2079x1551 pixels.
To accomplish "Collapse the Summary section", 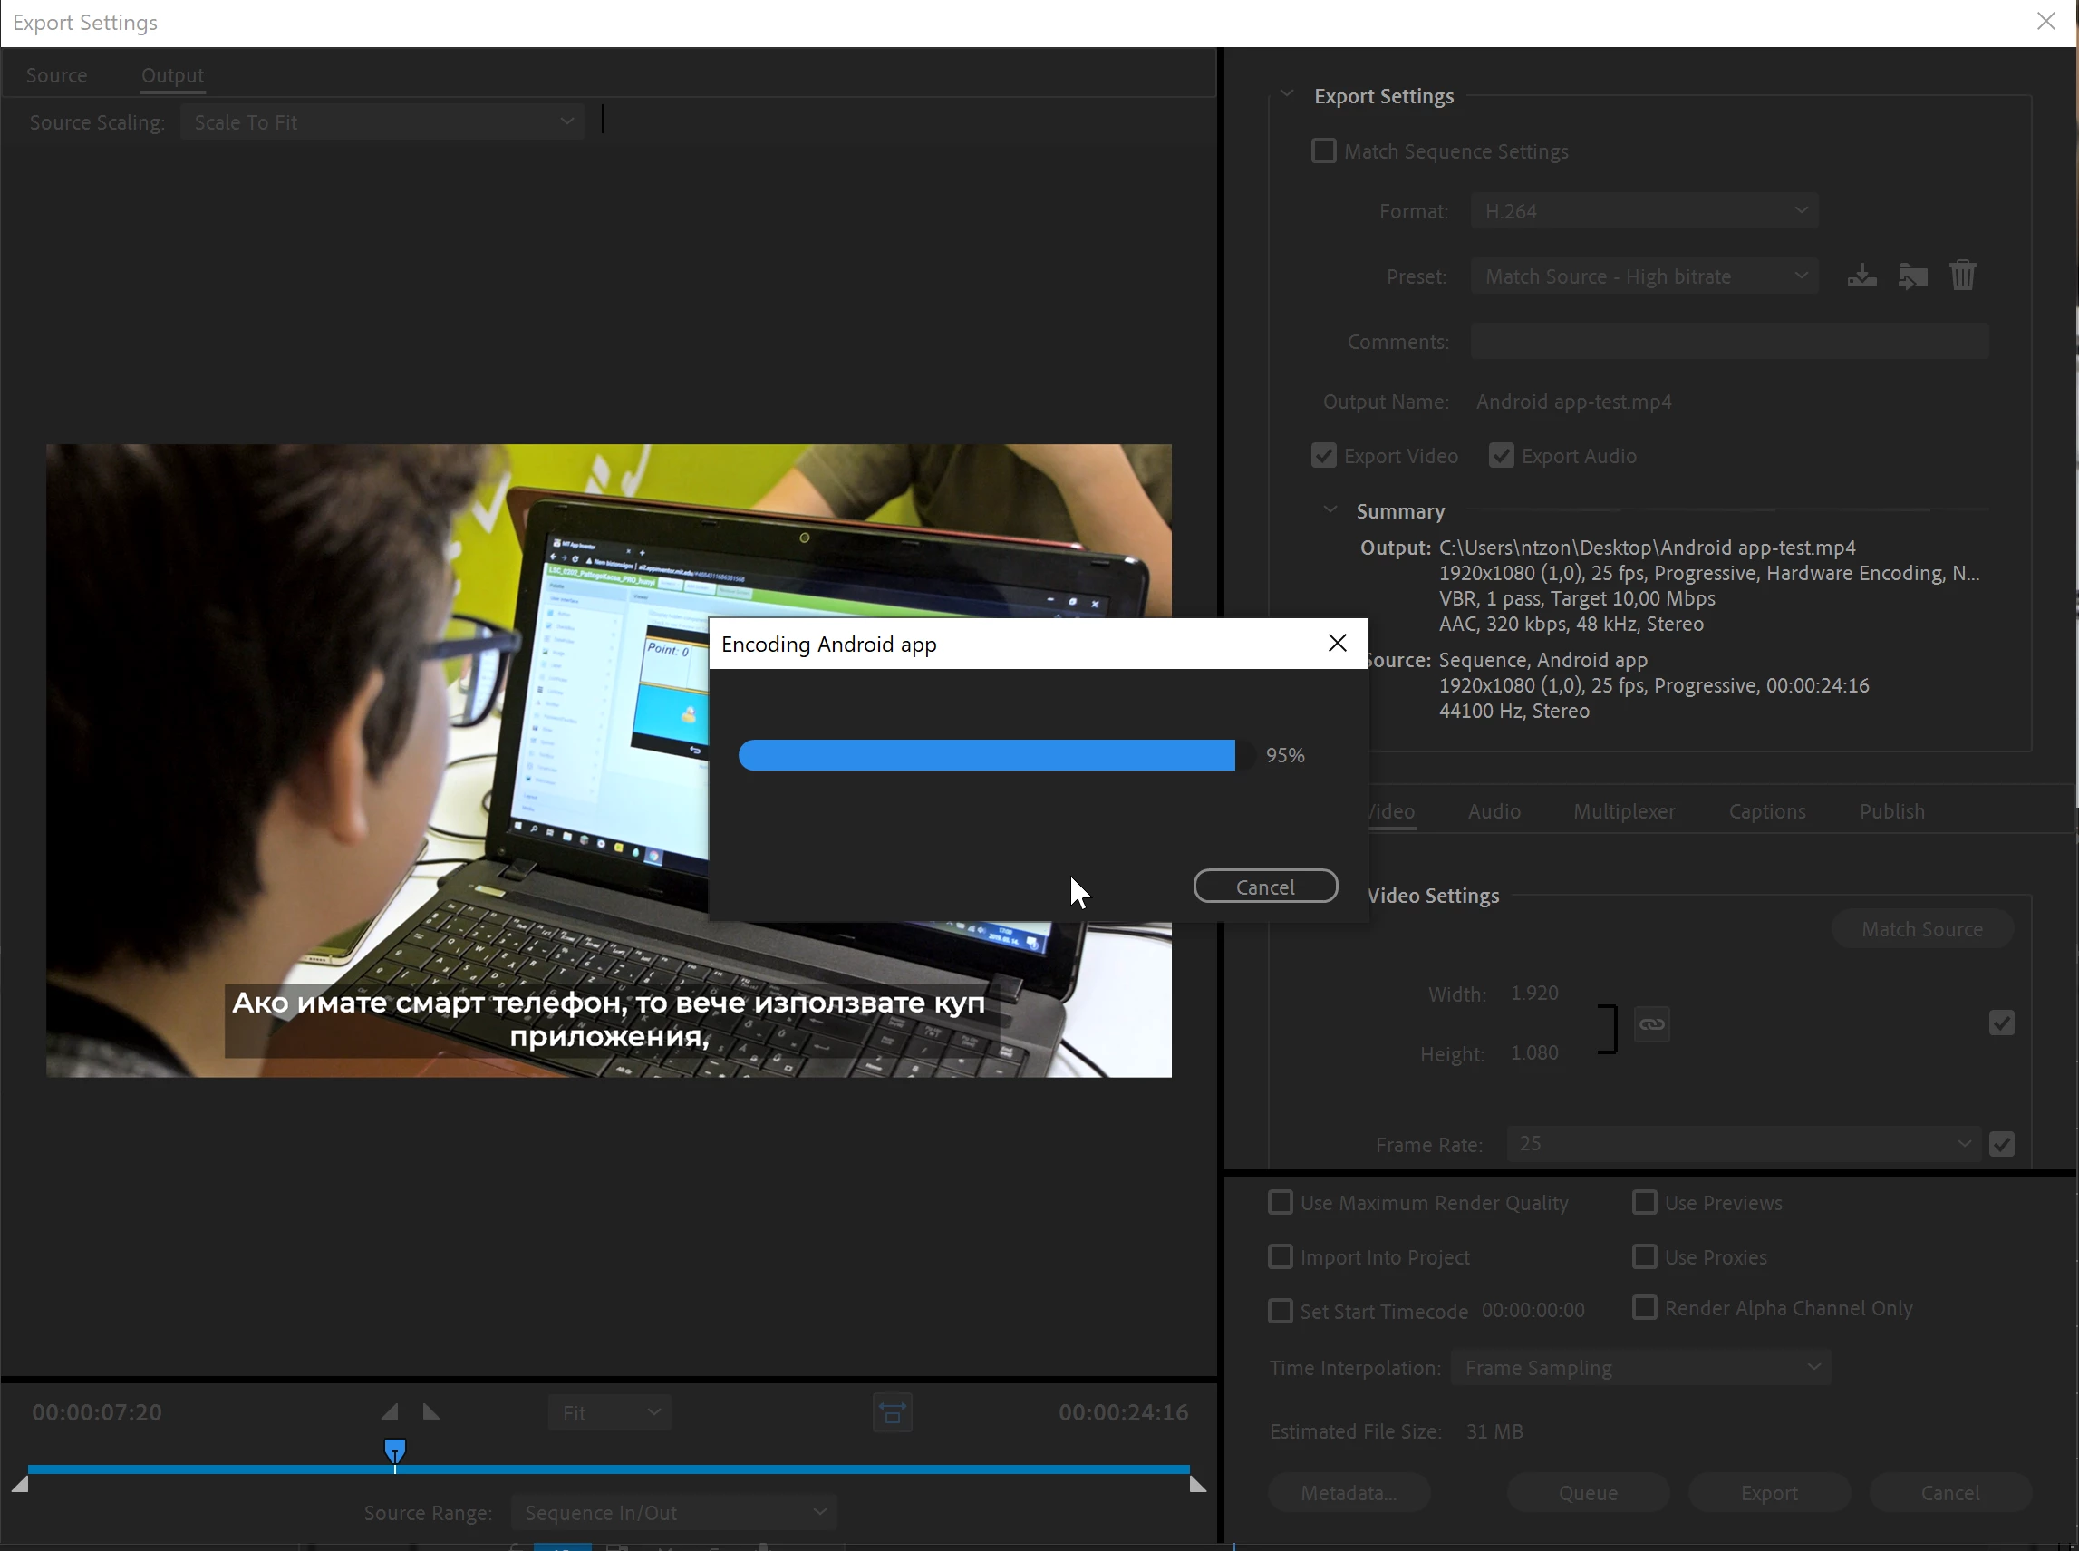I will coord(1330,509).
